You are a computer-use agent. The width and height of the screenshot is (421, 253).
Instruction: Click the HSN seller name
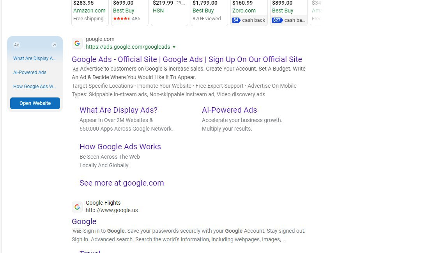pyautogui.click(x=158, y=11)
